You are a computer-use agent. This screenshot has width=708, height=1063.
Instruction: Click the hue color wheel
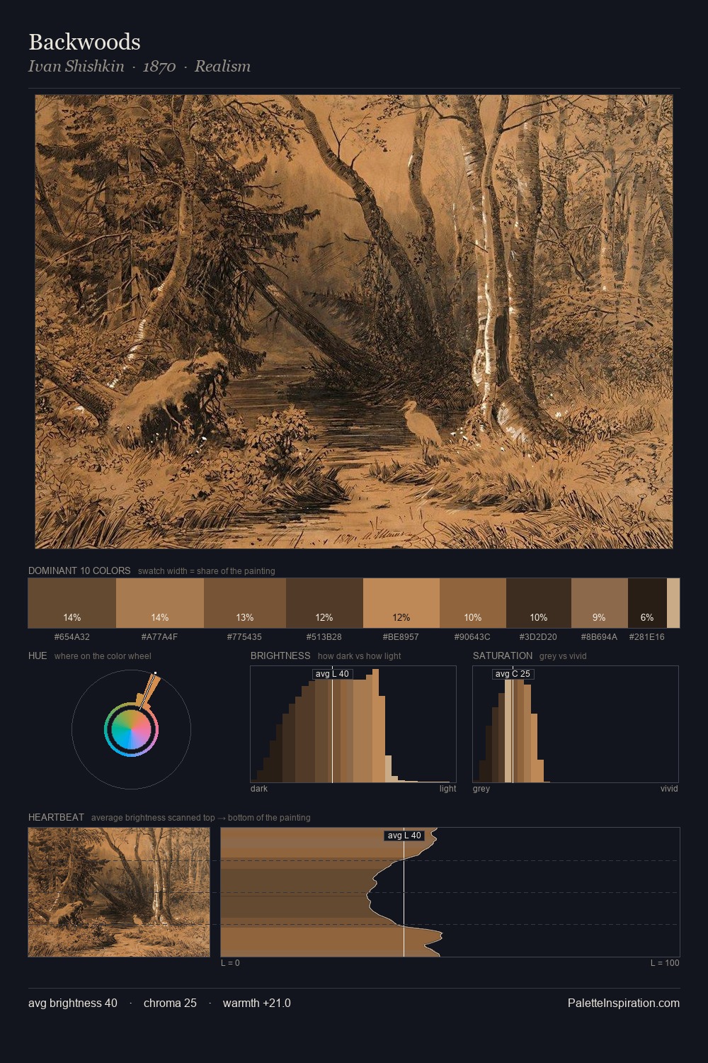point(131,729)
